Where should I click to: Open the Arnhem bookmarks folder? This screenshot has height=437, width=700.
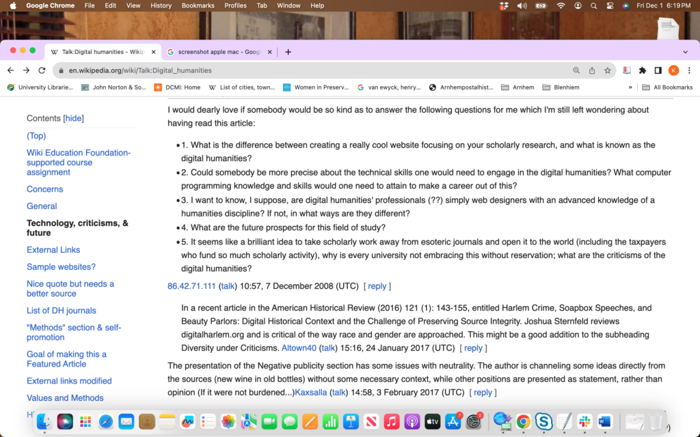coord(517,87)
